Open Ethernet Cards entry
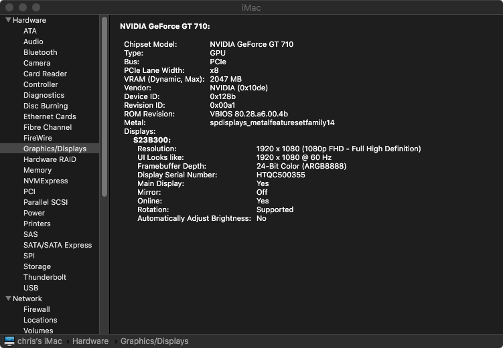The width and height of the screenshot is (503, 348). tap(50, 116)
